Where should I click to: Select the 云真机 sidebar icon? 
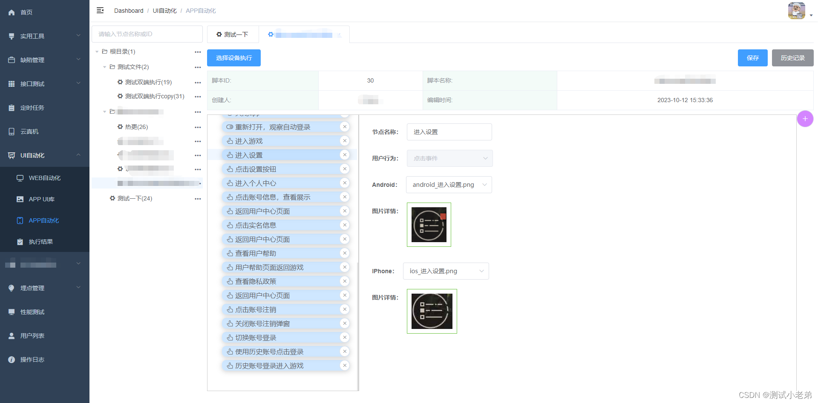point(11,131)
